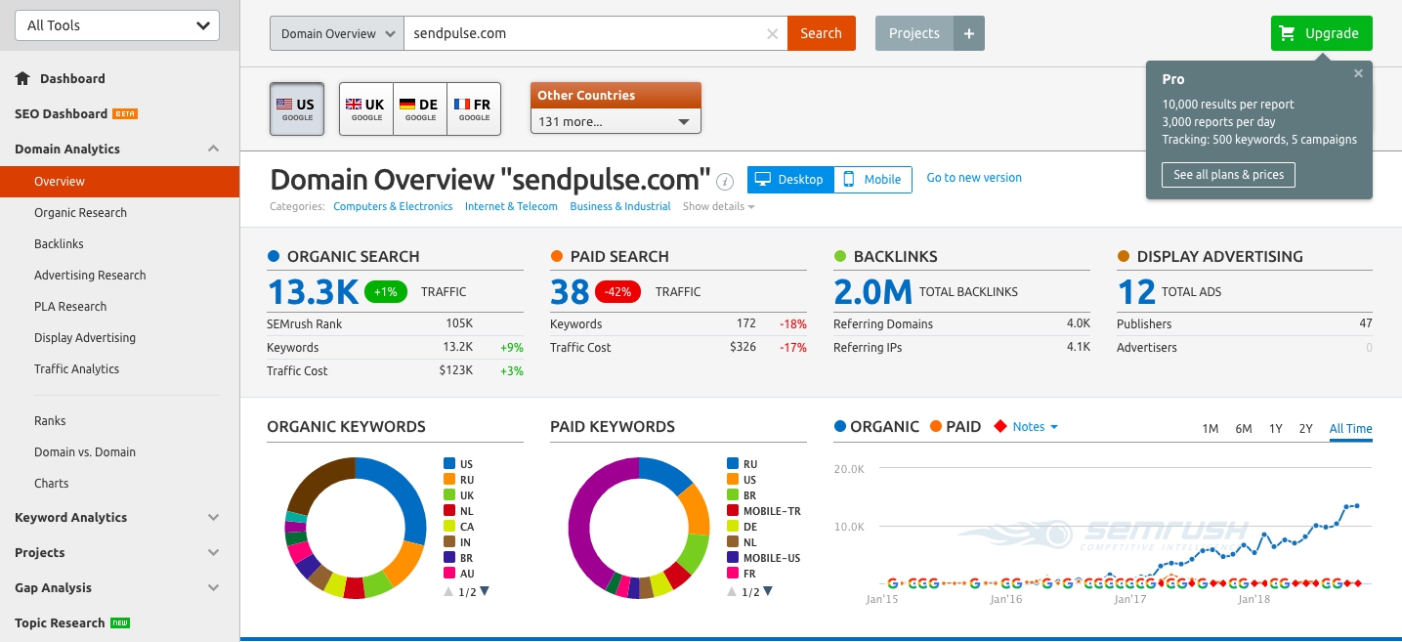Select All Time chart range

(x=1351, y=429)
